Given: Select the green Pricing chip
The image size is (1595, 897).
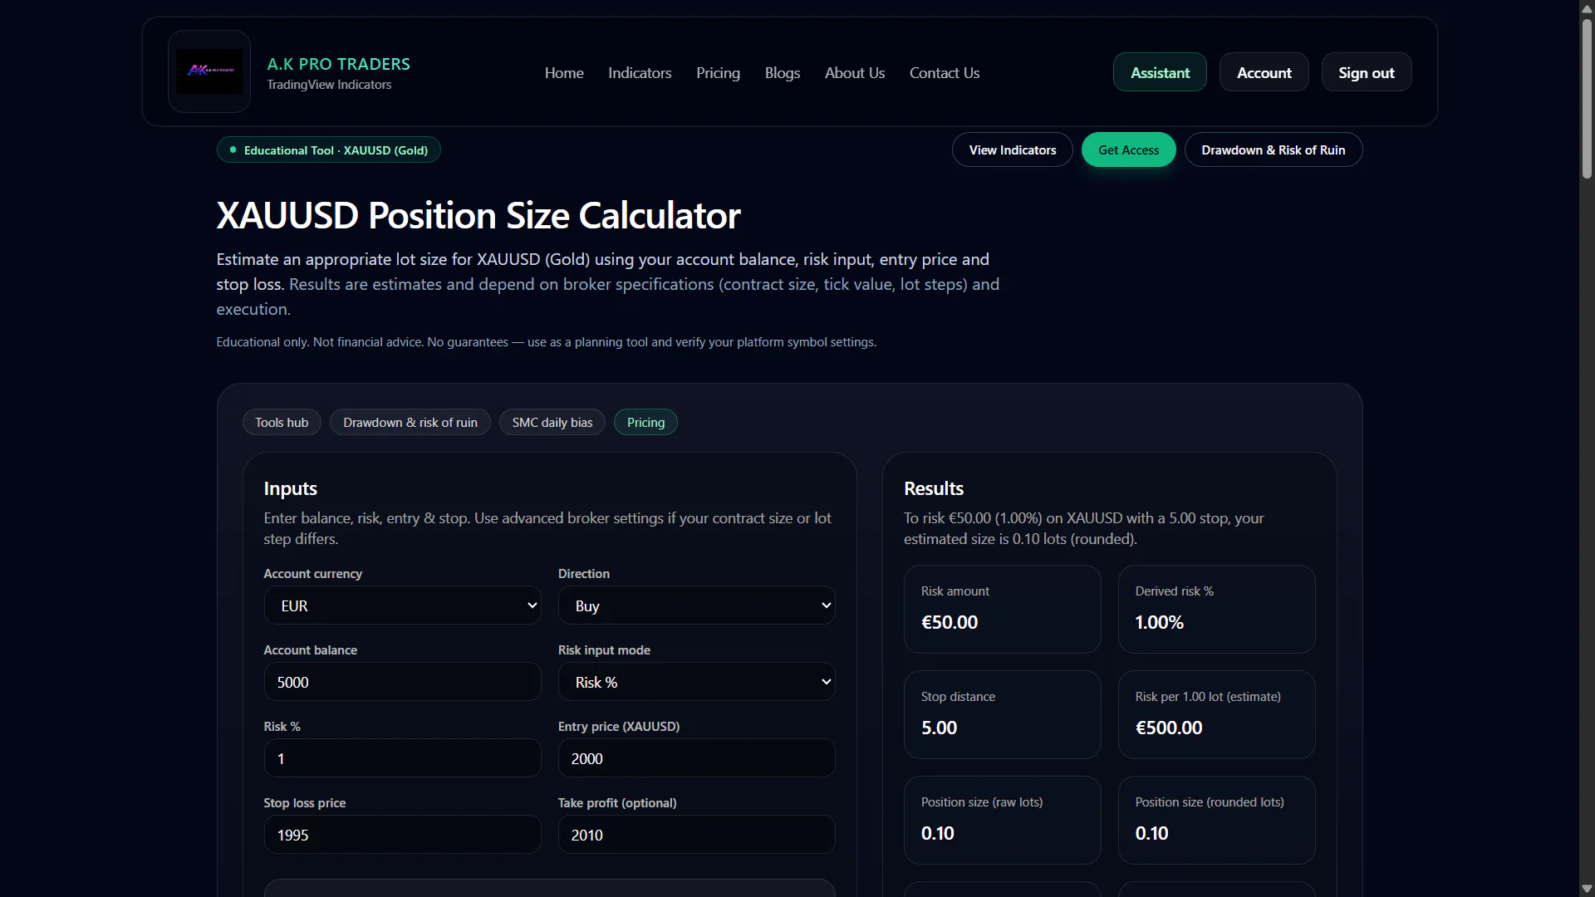Looking at the screenshot, I should click(x=645, y=423).
